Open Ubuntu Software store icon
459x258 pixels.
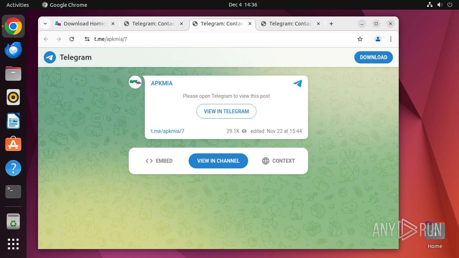[13, 144]
